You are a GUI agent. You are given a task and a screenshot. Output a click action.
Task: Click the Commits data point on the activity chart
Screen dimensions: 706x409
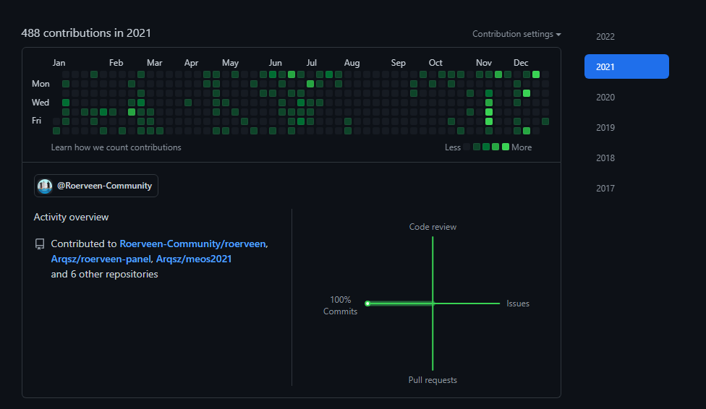click(367, 303)
